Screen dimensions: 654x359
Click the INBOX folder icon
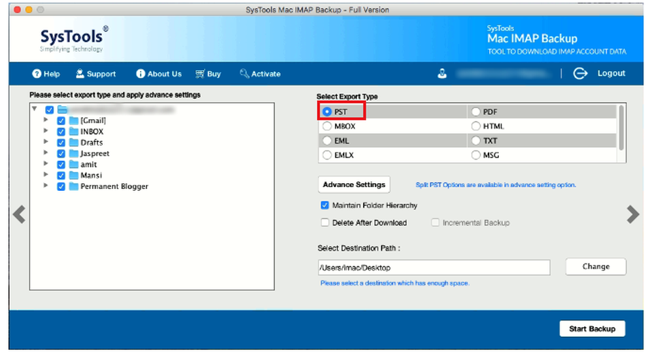(x=74, y=131)
